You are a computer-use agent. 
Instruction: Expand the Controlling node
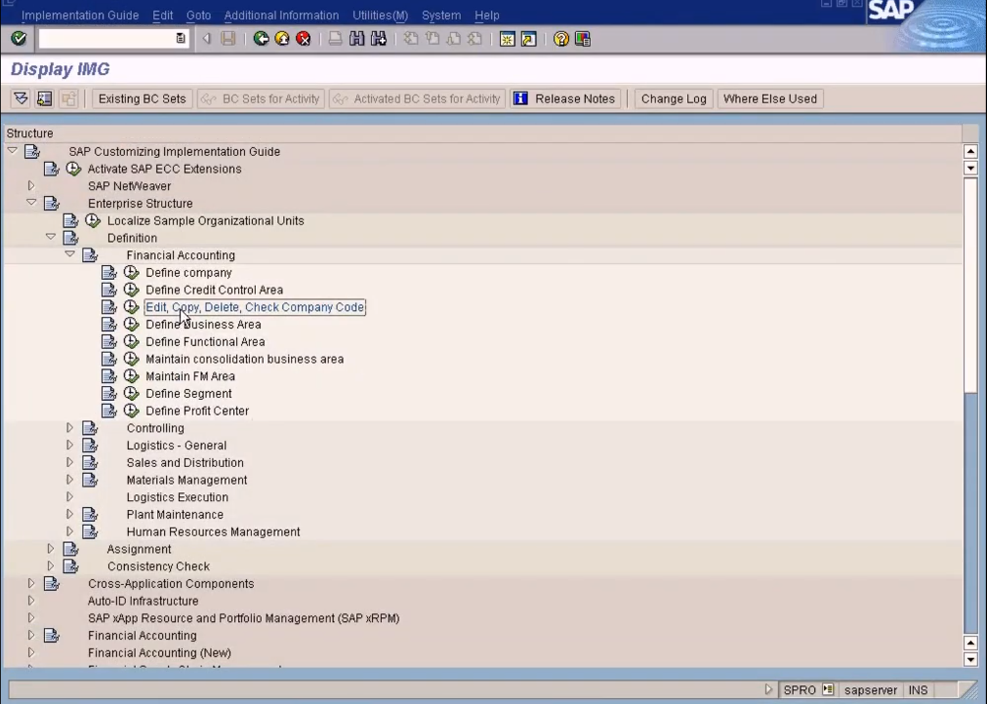[x=70, y=428]
